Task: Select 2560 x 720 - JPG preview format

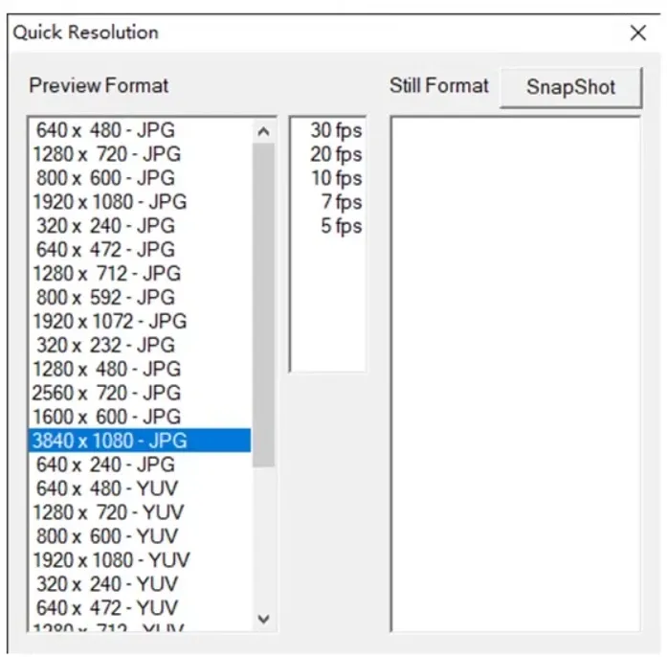Action: coord(140,393)
